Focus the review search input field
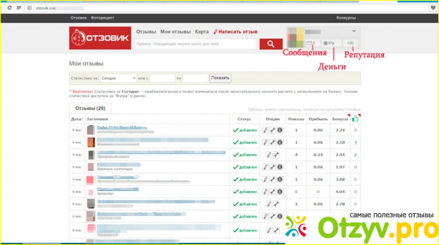The height and width of the screenshot is (245, 439). tap(195, 44)
